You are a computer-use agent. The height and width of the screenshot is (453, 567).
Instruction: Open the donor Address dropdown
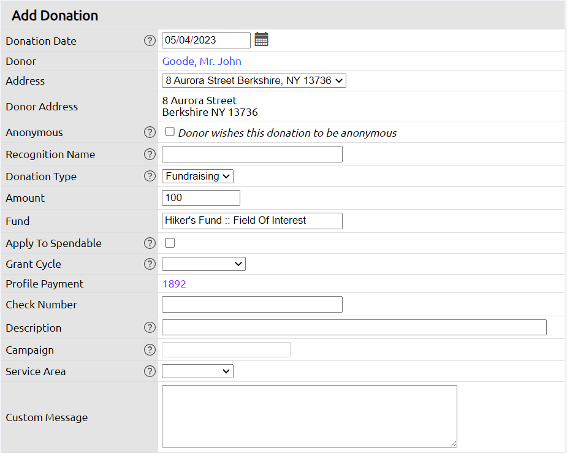click(x=253, y=80)
